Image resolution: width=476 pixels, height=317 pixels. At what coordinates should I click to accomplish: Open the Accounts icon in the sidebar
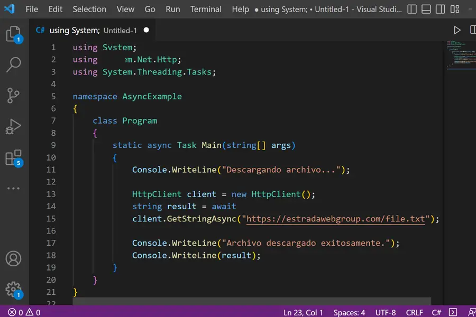click(14, 258)
